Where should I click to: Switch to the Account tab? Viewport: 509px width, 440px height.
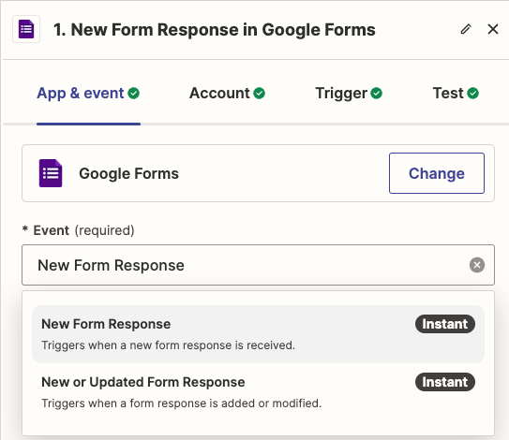[x=227, y=94]
